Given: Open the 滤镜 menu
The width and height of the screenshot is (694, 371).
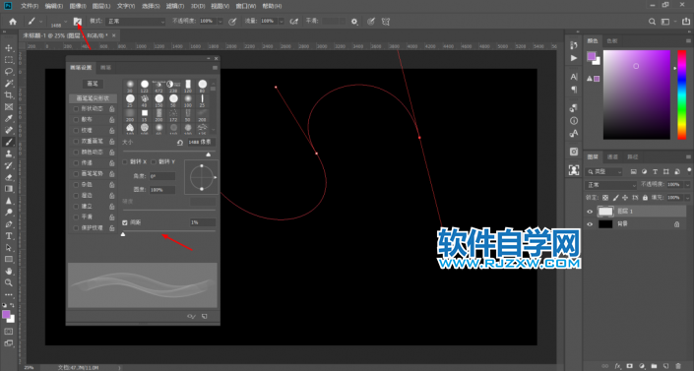Looking at the screenshot, I should 175,6.
